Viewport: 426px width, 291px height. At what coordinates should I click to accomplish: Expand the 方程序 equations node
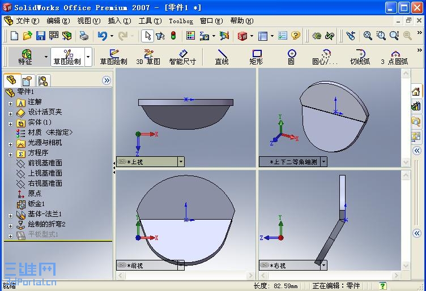pyautogui.click(x=10, y=155)
